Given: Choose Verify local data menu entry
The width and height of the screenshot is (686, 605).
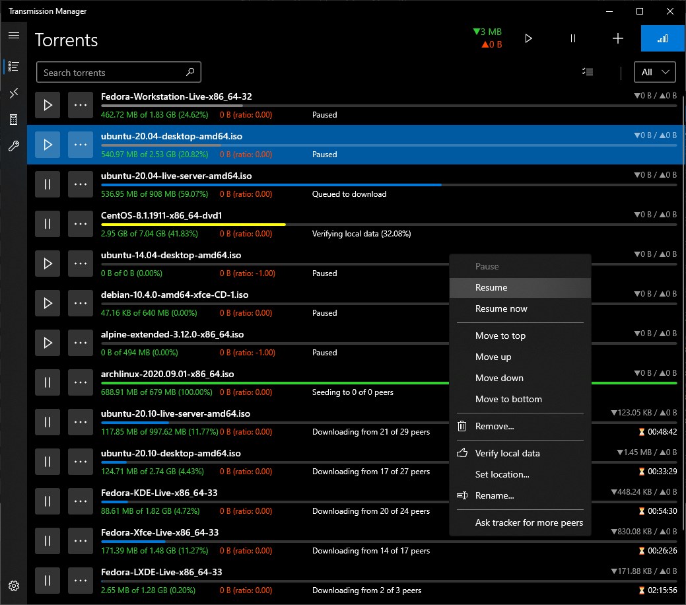Looking at the screenshot, I should [x=520, y=453].
